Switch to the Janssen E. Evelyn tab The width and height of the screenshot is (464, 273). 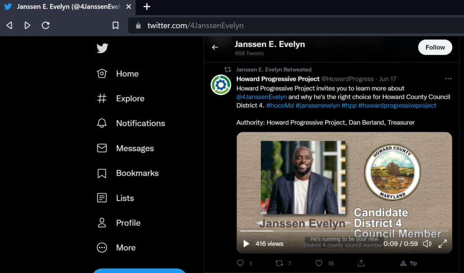coord(68,7)
